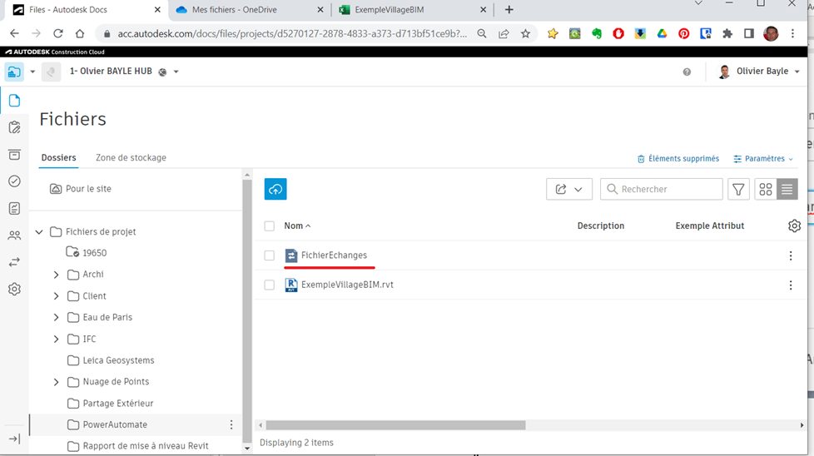Expand the IFC folder
This screenshot has width=814, height=456.
click(56, 339)
